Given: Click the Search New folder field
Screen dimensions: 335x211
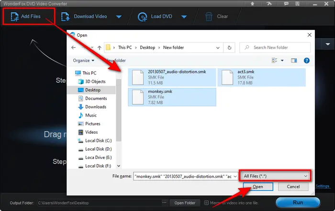Looking at the screenshot, I should (275, 48).
